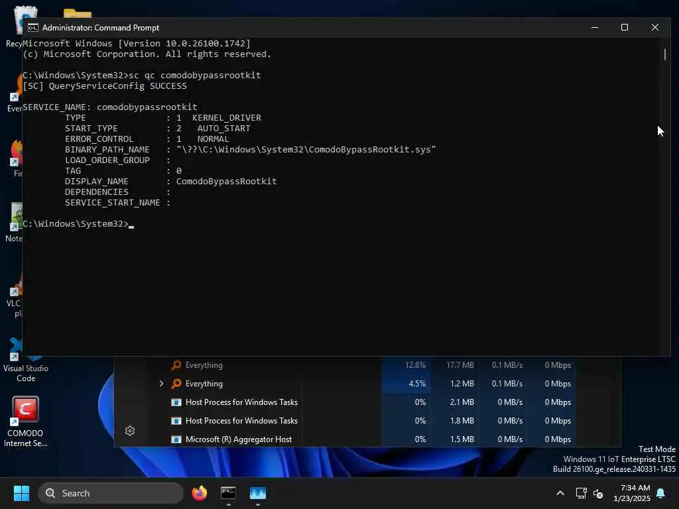Open COMODO Internet Security desktop shortcut
Screen dimensions: 679x509
click(26, 422)
